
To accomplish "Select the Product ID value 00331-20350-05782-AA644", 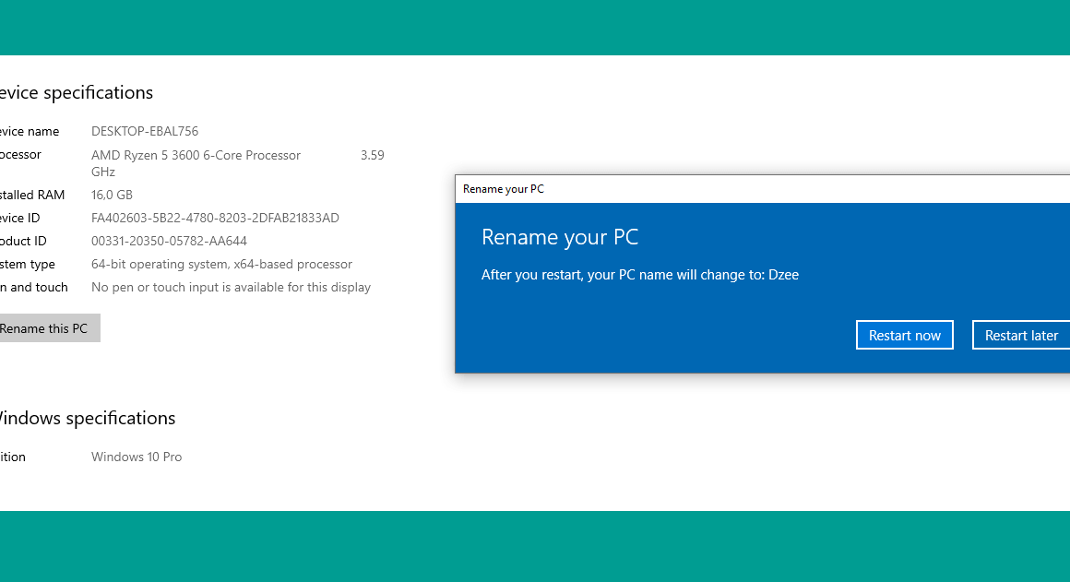I will pyautogui.click(x=169, y=241).
